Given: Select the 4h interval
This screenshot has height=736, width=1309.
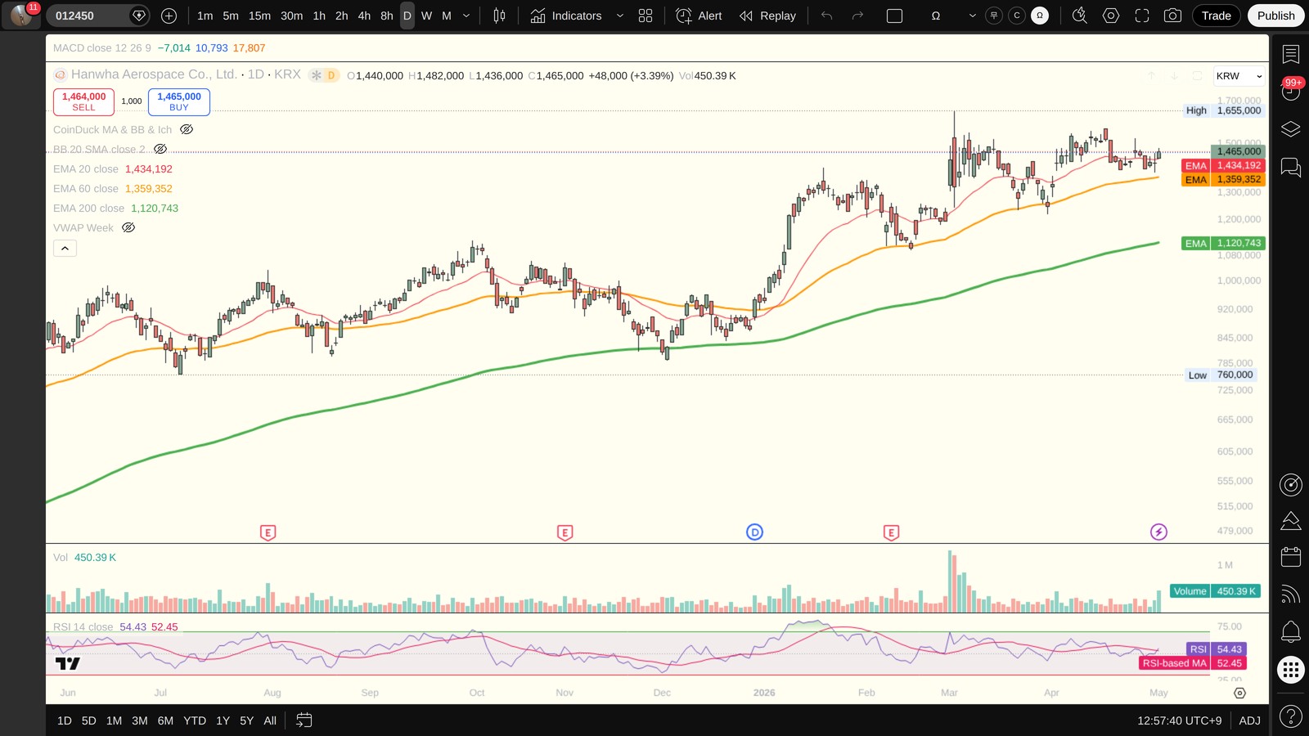Looking at the screenshot, I should (364, 16).
